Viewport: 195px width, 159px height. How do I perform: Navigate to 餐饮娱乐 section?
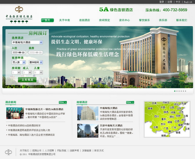(145, 20)
